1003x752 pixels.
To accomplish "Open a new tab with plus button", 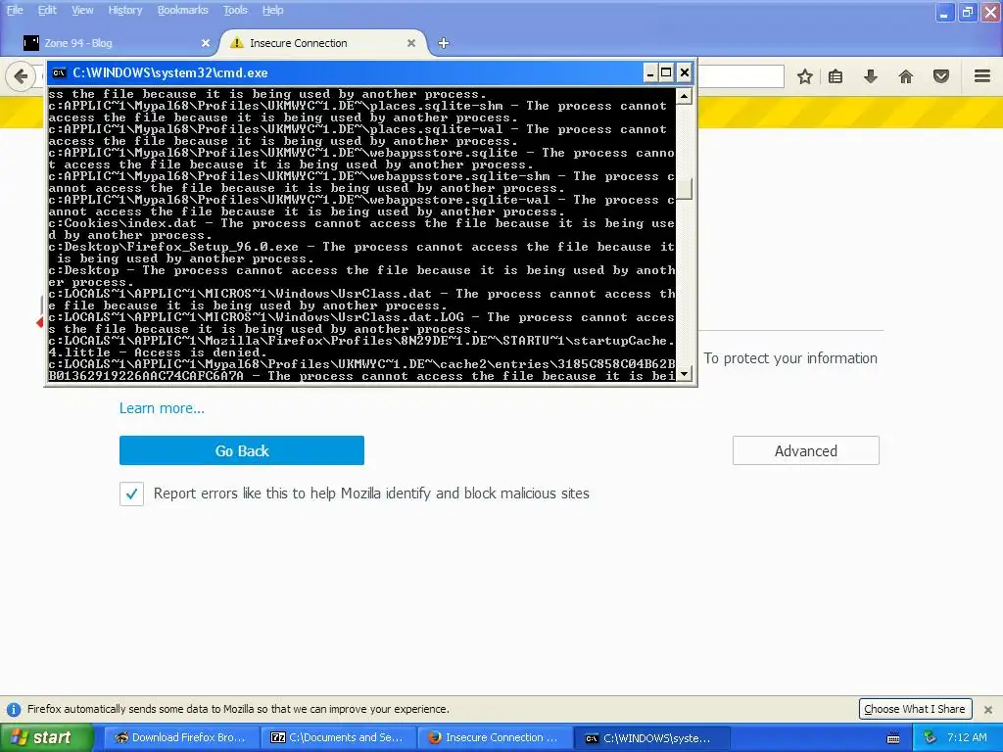I will coord(444,43).
